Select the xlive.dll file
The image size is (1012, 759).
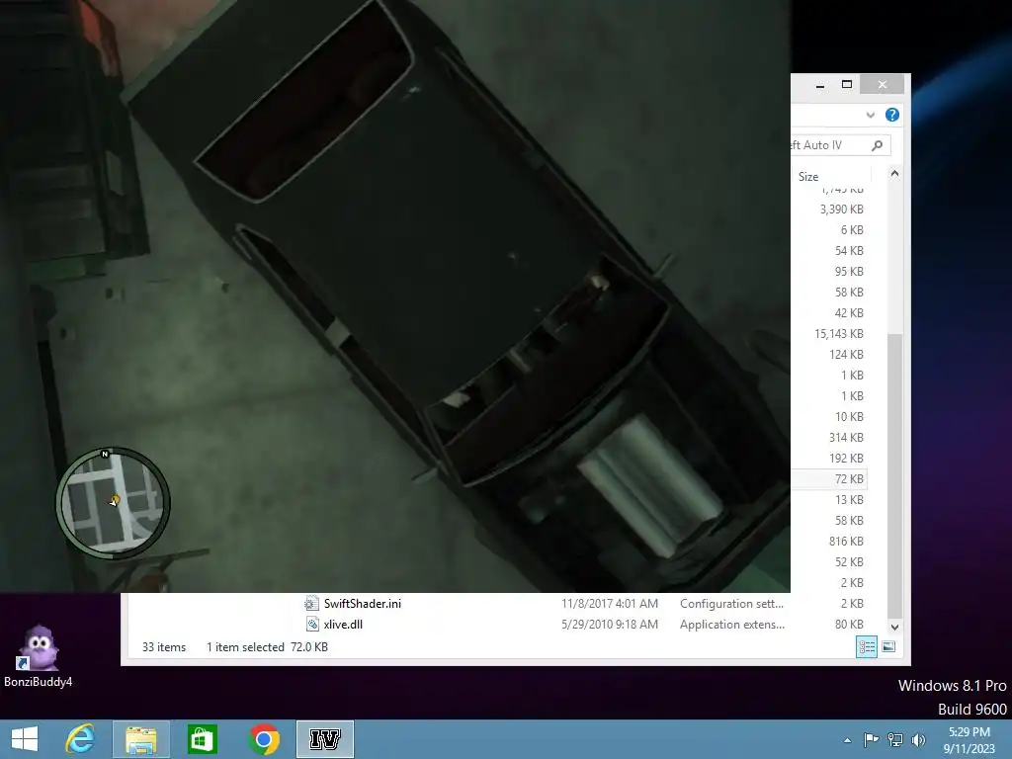343,625
